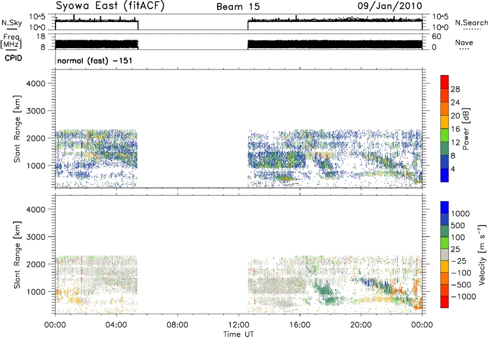Viewport: 488px width, 338px height.
Task: Click the '-100' label on Velocity colorbar
Action: pyautogui.click(x=461, y=273)
